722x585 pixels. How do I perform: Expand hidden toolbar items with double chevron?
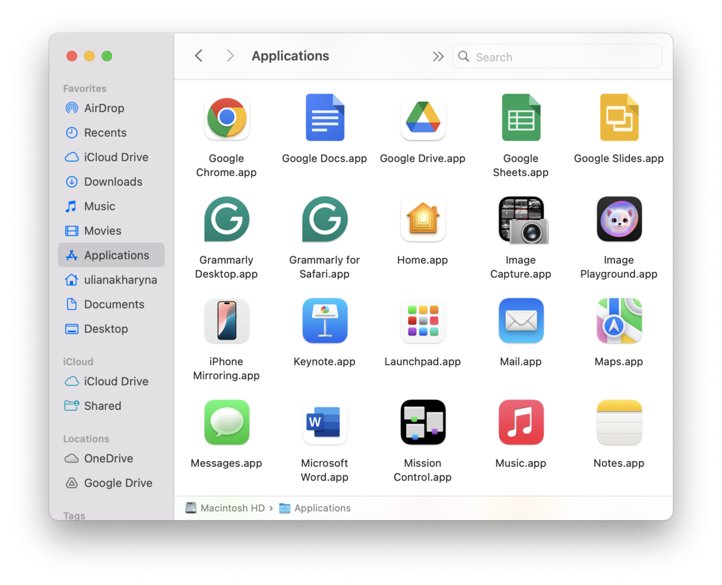(438, 56)
